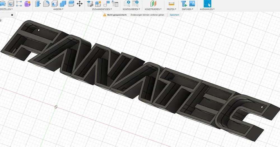
Task: Choose the Insert image canvas icon
Action: 192,4
